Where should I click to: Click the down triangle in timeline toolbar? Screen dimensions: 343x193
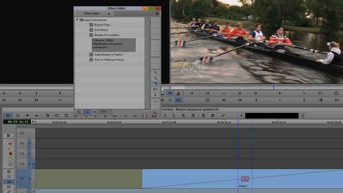click(x=27, y=116)
